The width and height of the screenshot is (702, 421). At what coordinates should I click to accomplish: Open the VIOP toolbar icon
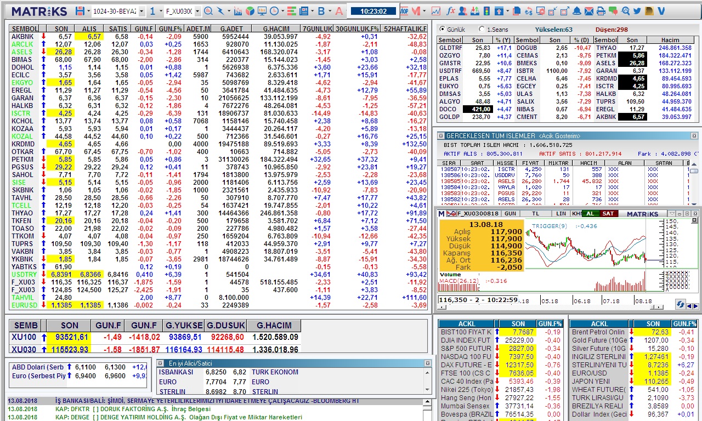click(x=404, y=11)
